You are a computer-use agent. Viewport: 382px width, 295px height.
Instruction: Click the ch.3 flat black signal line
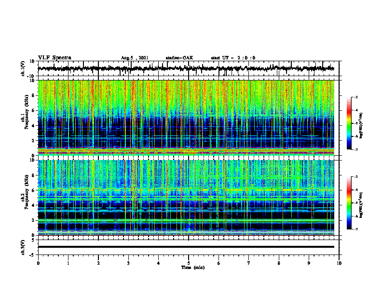pyautogui.click(x=186, y=247)
